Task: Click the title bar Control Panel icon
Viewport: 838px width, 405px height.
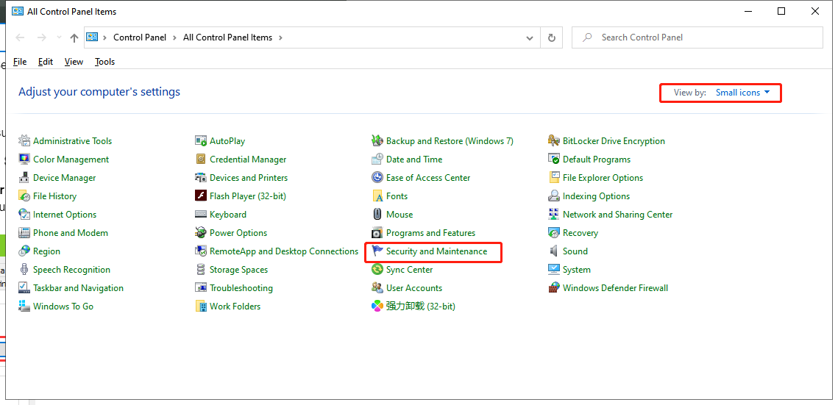Action: [18, 11]
